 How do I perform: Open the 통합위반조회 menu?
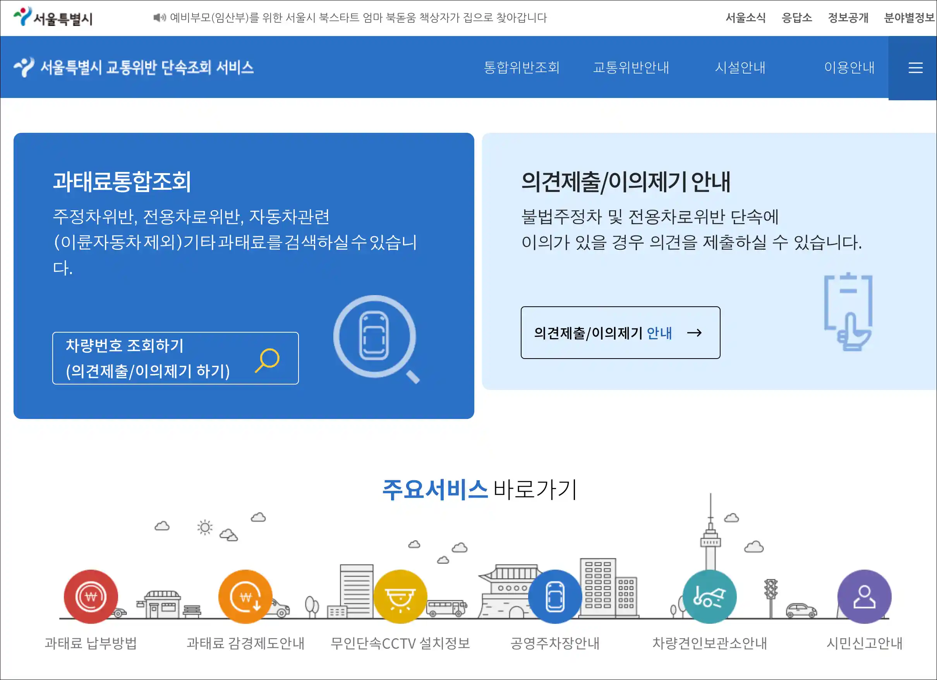click(522, 67)
